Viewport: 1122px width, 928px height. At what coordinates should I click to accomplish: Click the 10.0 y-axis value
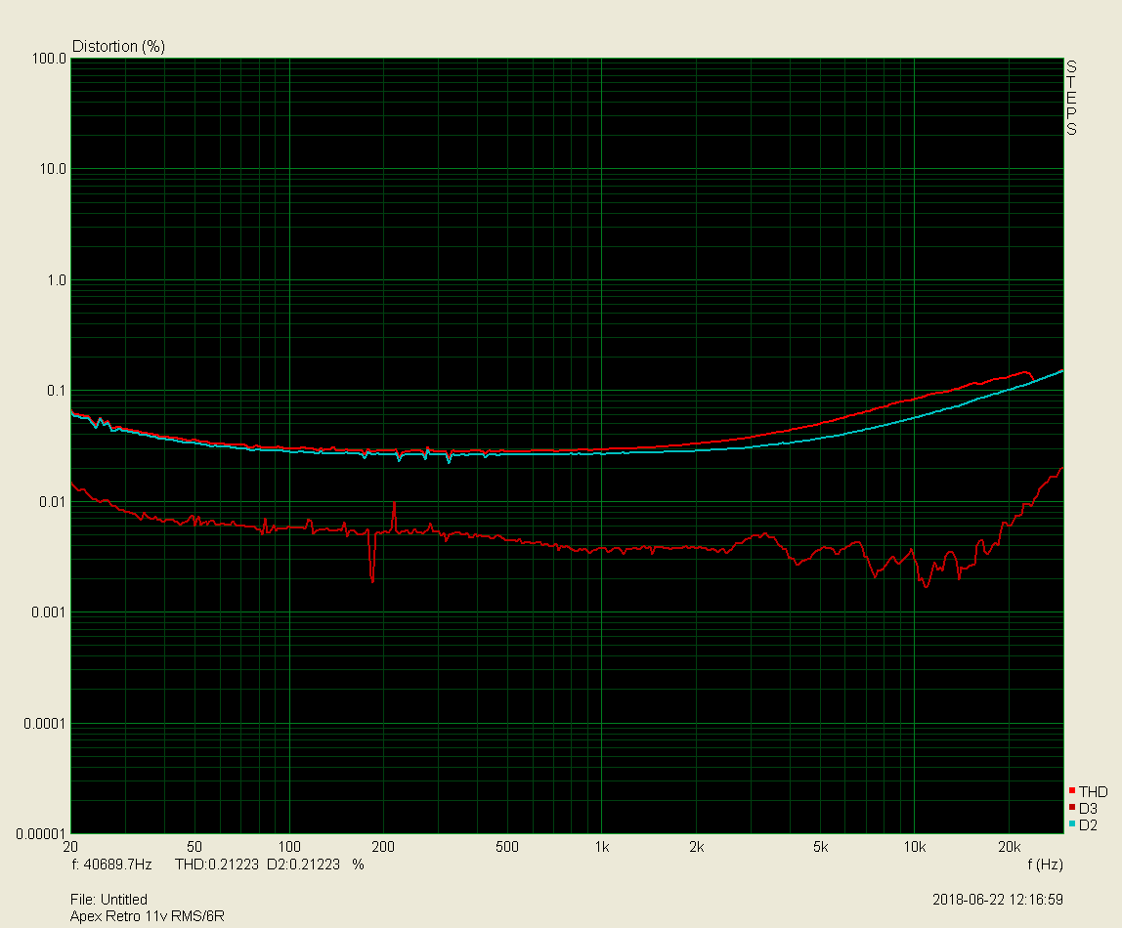52,169
